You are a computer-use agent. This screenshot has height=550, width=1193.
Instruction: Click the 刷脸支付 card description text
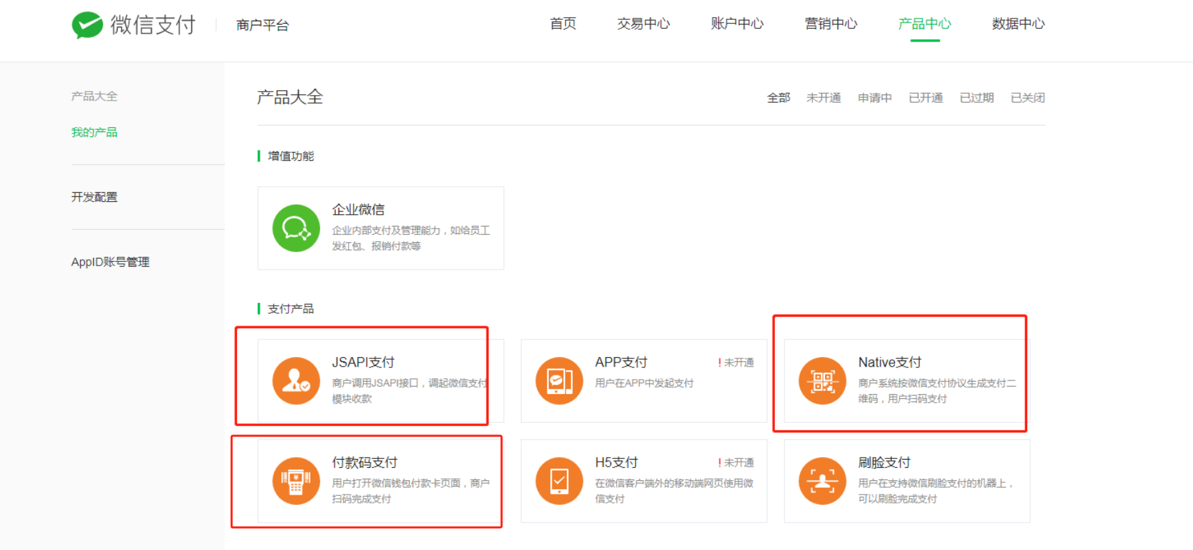[x=936, y=491]
